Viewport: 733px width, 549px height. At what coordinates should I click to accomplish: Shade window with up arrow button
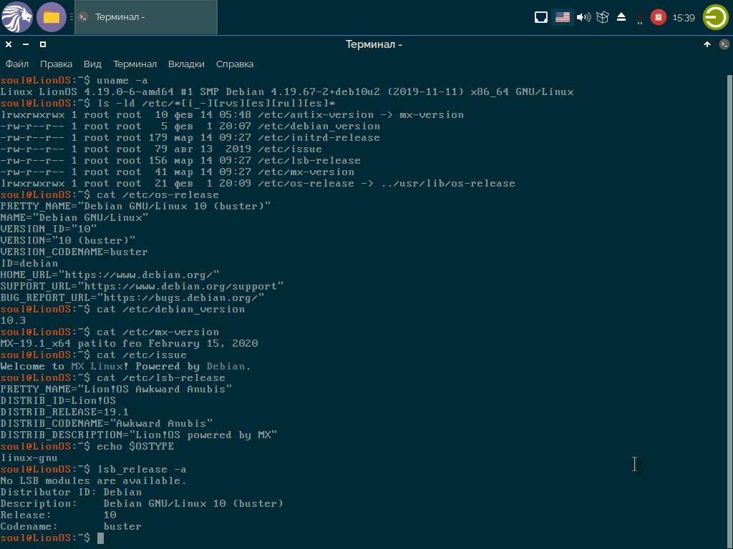coord(707,44)
